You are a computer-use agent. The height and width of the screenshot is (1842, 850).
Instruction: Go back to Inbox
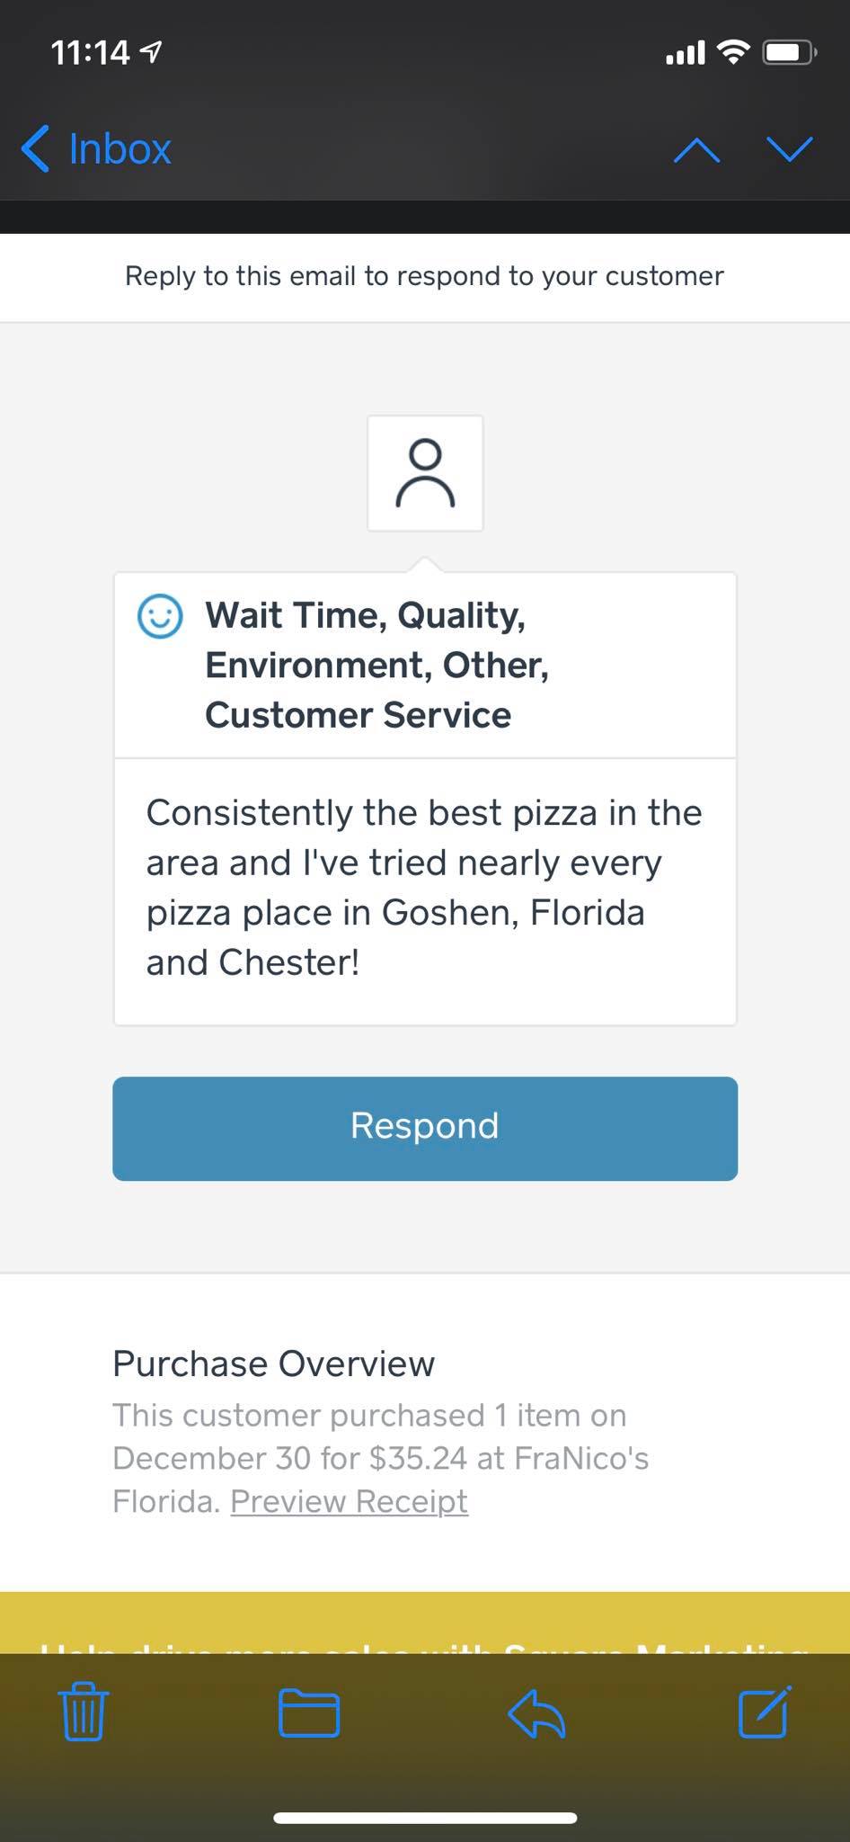point(97,149)
